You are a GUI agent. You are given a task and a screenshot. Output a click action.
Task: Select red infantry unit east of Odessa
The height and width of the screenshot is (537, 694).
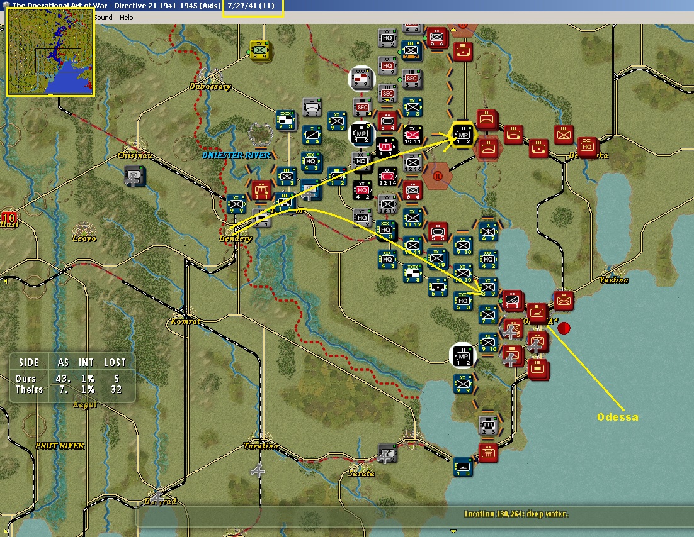pyautogui.click(x=564, y=301)
